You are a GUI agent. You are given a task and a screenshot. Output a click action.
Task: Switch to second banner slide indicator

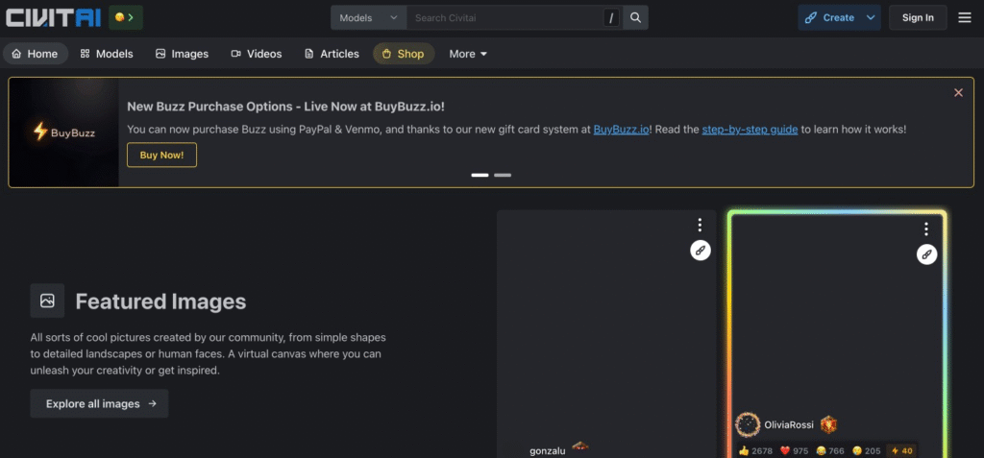503,176
